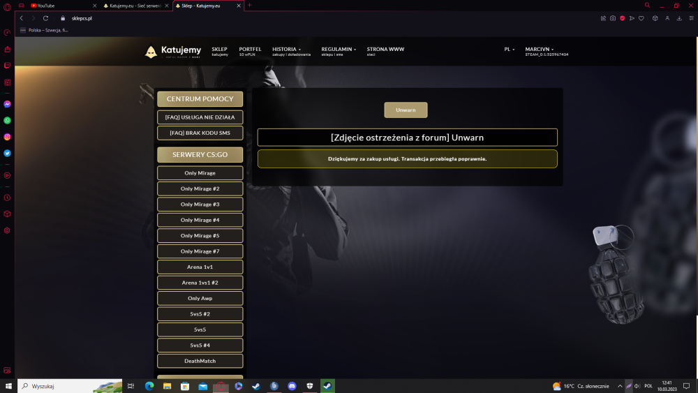Open FAQ Brak kodu SMS link
698x393 pixels.
click(x=200, y=133)
